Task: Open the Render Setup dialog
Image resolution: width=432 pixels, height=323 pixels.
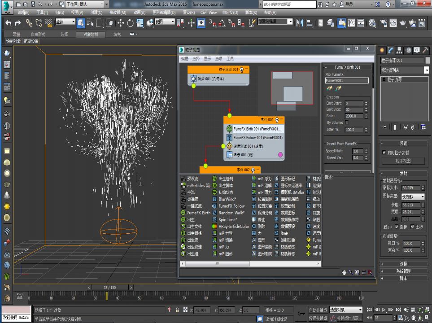Action: [384, 23]
